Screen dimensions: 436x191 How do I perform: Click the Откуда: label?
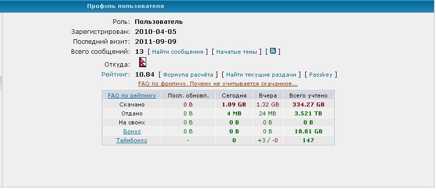(x=117, y=65)
